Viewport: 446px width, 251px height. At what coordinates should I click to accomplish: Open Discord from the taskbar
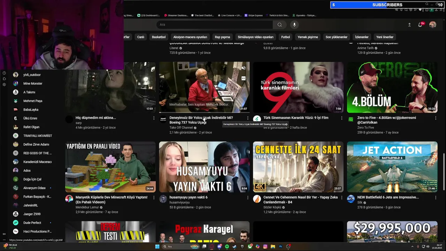[x=219, y=246]
